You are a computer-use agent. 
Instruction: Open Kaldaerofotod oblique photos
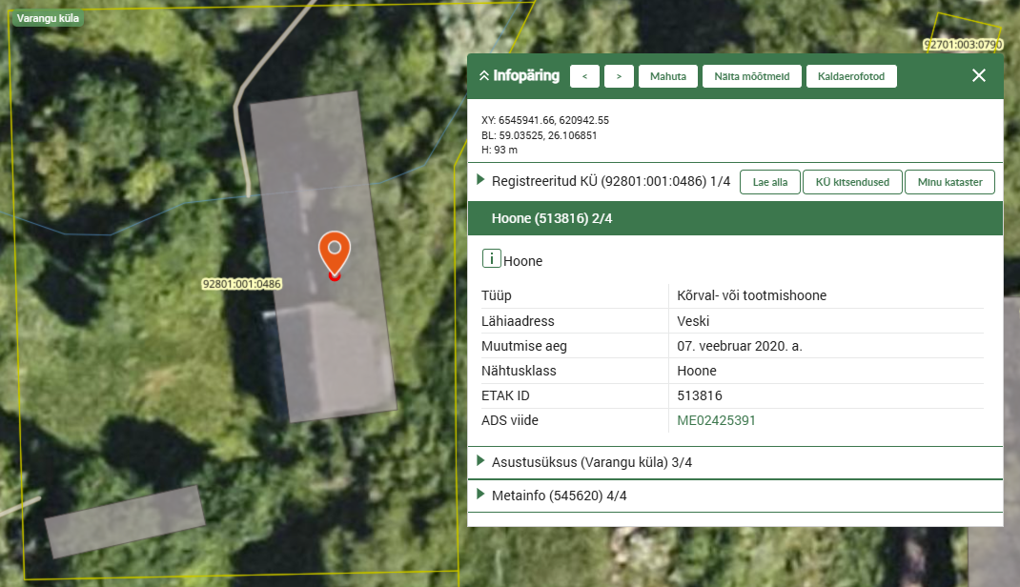click(851, 76)
